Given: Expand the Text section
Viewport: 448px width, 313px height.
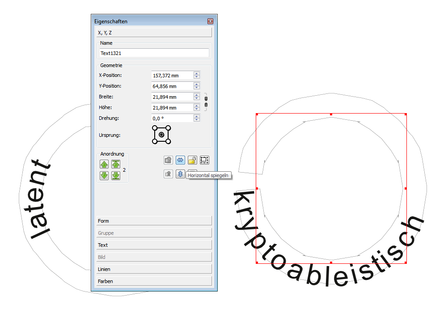Looking at the screenshot, I should [x=154, y=245].
